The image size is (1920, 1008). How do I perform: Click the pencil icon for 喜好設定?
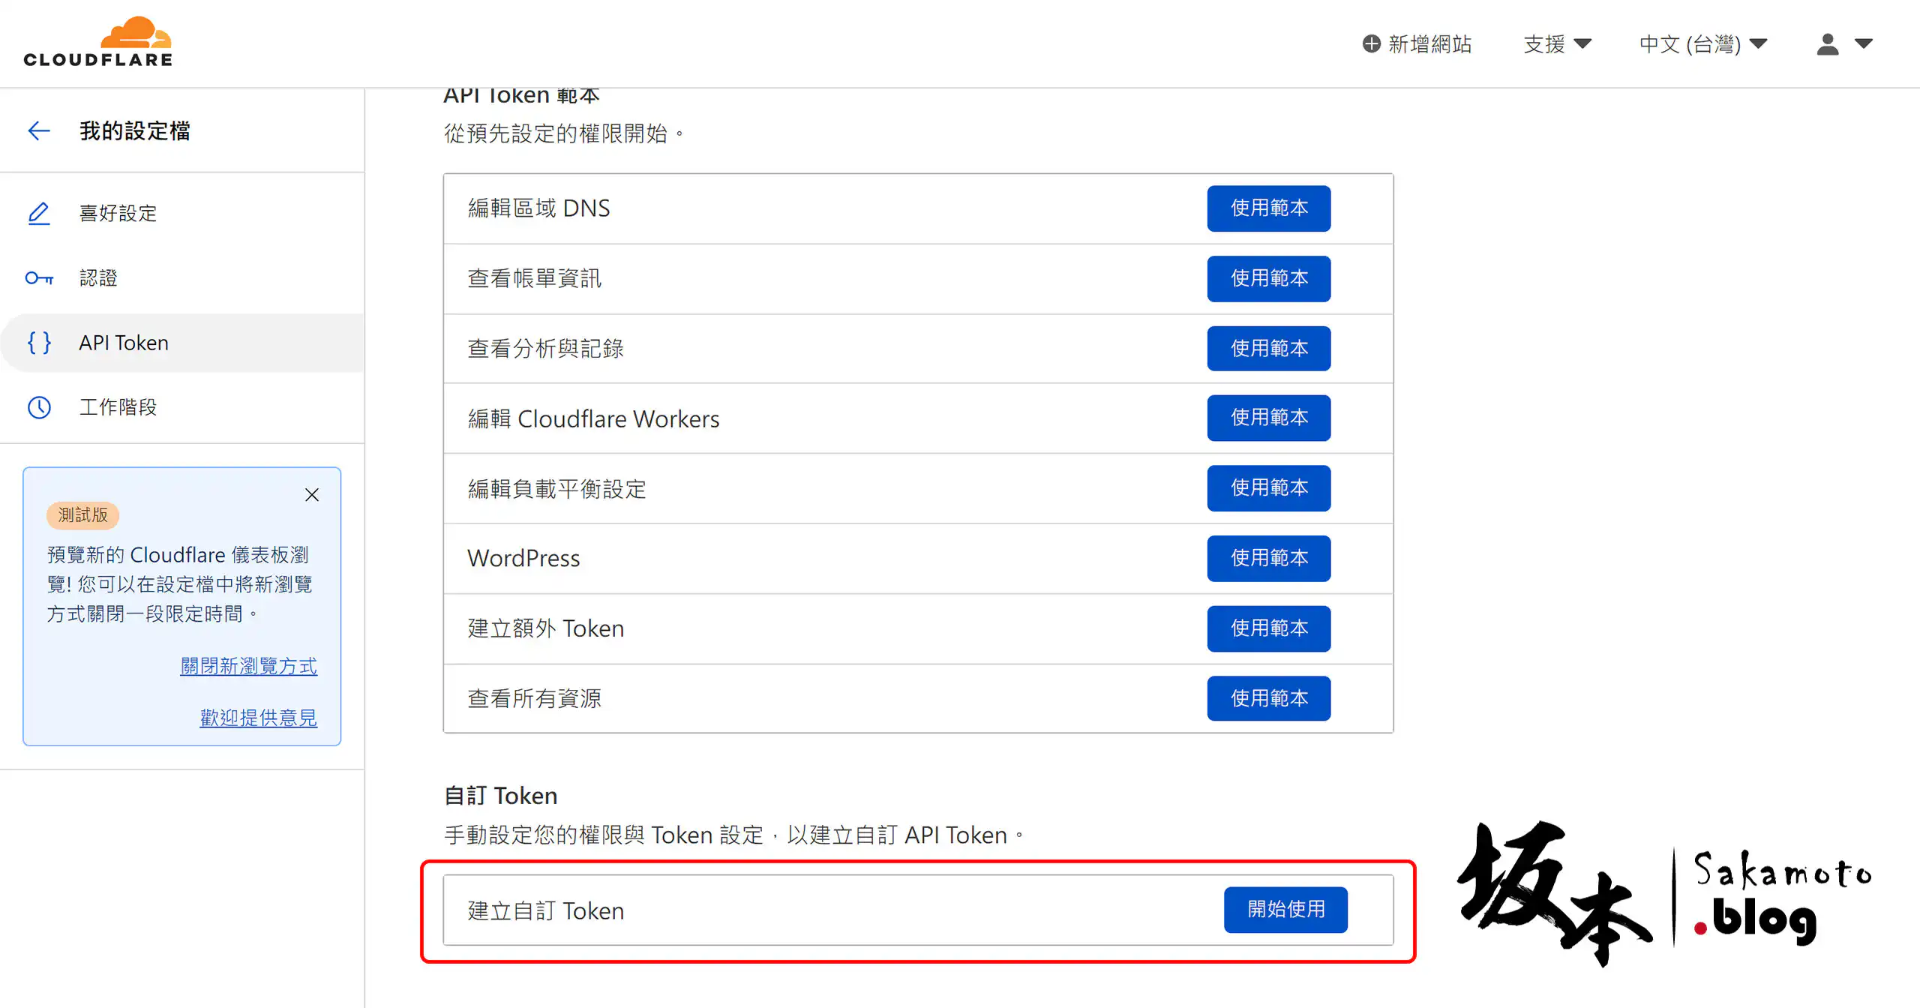tap(39, 214)
